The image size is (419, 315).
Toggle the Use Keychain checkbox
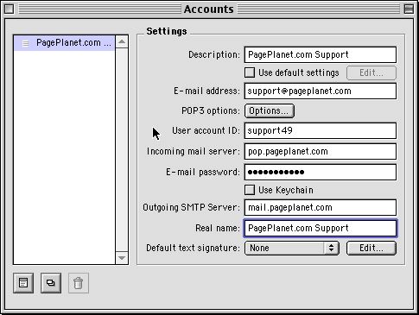pyautogui.click(x=250, y=190)
